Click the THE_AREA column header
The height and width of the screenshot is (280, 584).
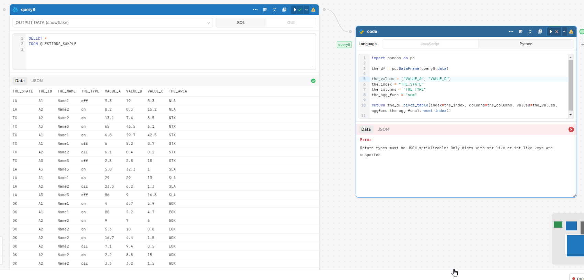(x=178, y=91)
